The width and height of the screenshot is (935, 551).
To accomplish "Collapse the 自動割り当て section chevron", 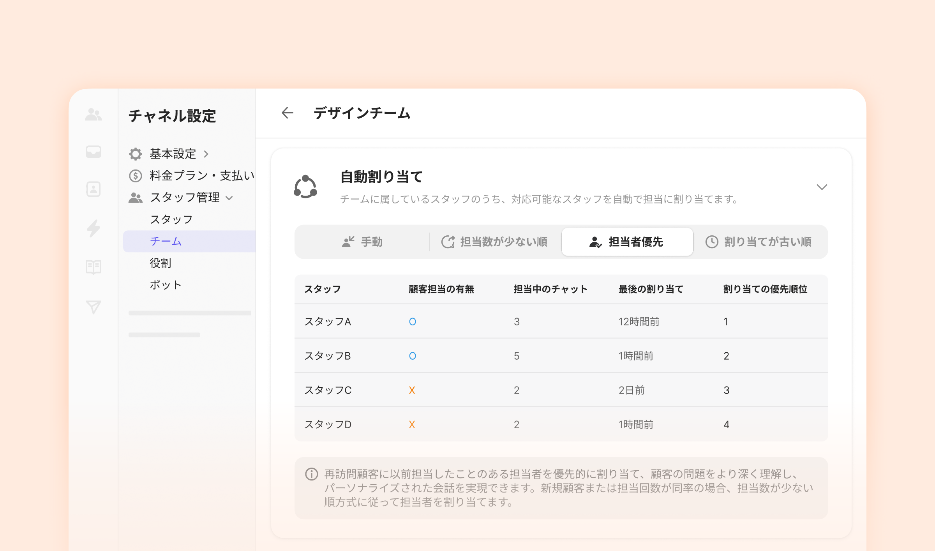I will (x=822, y=187).
